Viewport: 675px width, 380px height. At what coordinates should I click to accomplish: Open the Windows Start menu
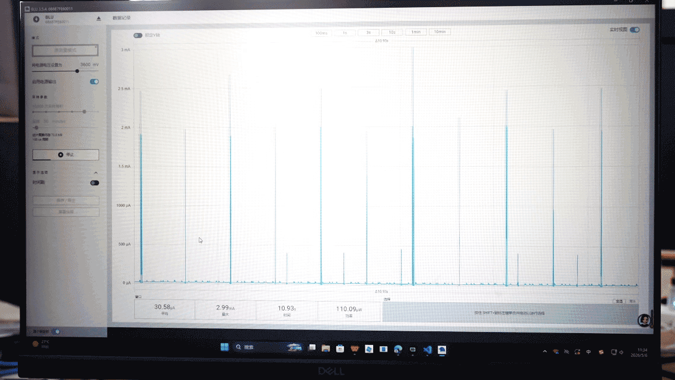coord(224,347)
